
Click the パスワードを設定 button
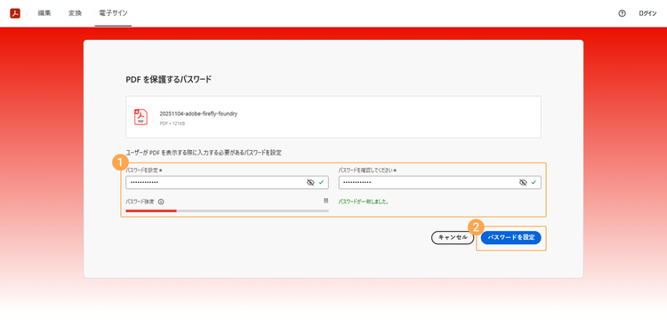[510, 238]
